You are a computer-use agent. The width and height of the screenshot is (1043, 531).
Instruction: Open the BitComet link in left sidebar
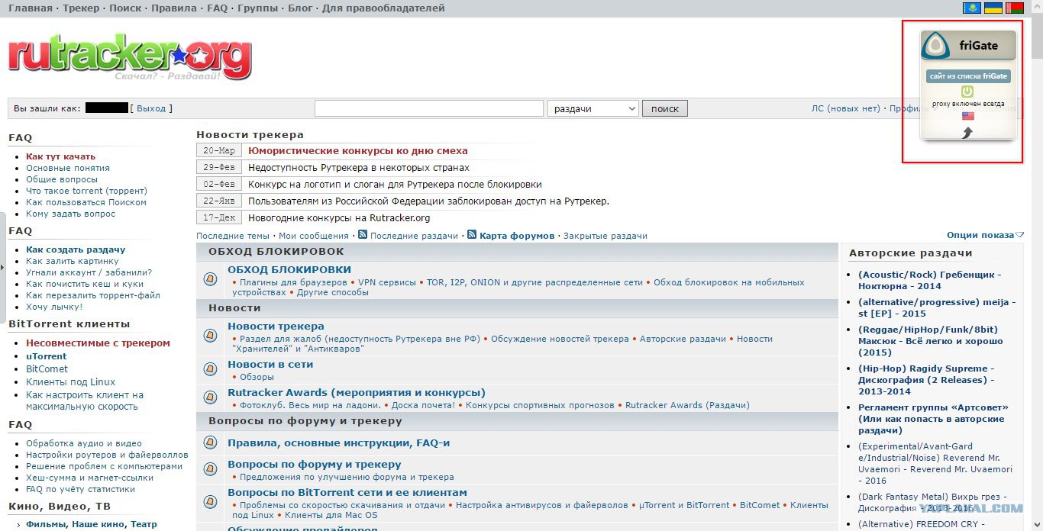[47, 369]
